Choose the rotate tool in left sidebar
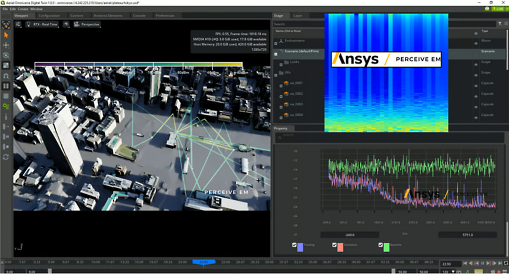The image size is (509, 274). click(x=6, y=55)
